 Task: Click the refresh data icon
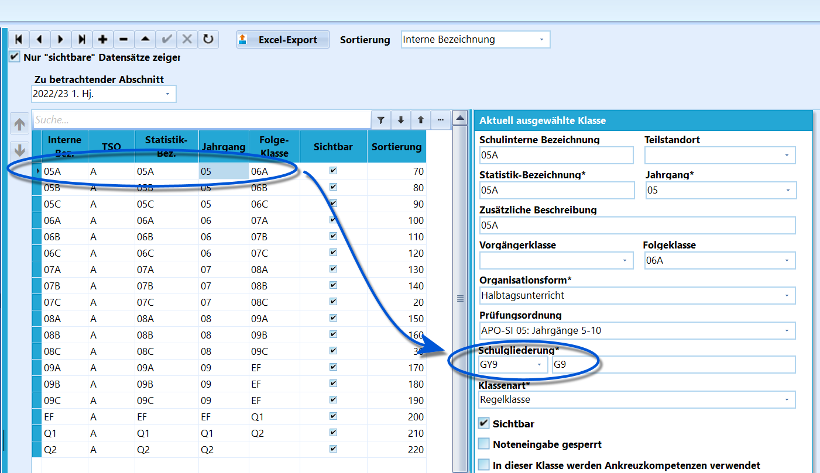tap(208, 39)
